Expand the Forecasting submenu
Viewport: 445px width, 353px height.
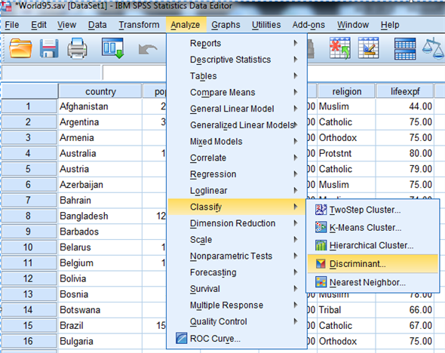238,272
